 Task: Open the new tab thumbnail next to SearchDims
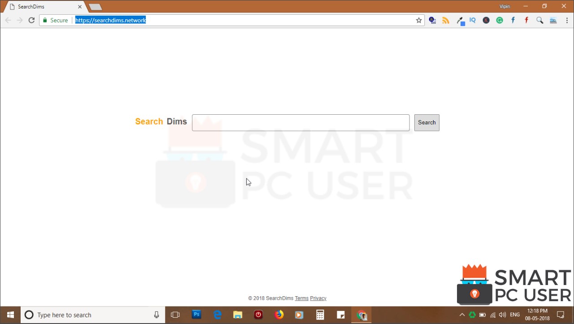click(x=95, y=7)
